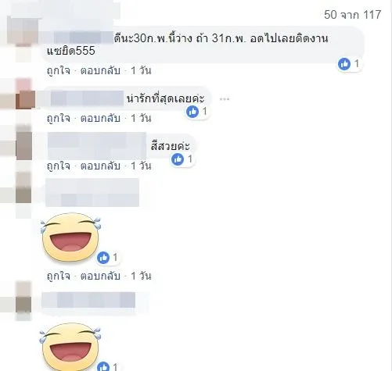The image size is (392, 371).
Task: Click the like reaction icon on the first comment
Action: point(344,64)
